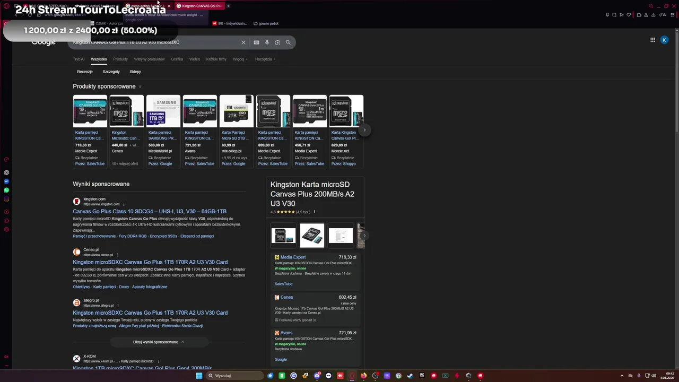Screen dimensions: 679x382
Task: Open Discord from the taskbar
Action: tap(317, 376)
